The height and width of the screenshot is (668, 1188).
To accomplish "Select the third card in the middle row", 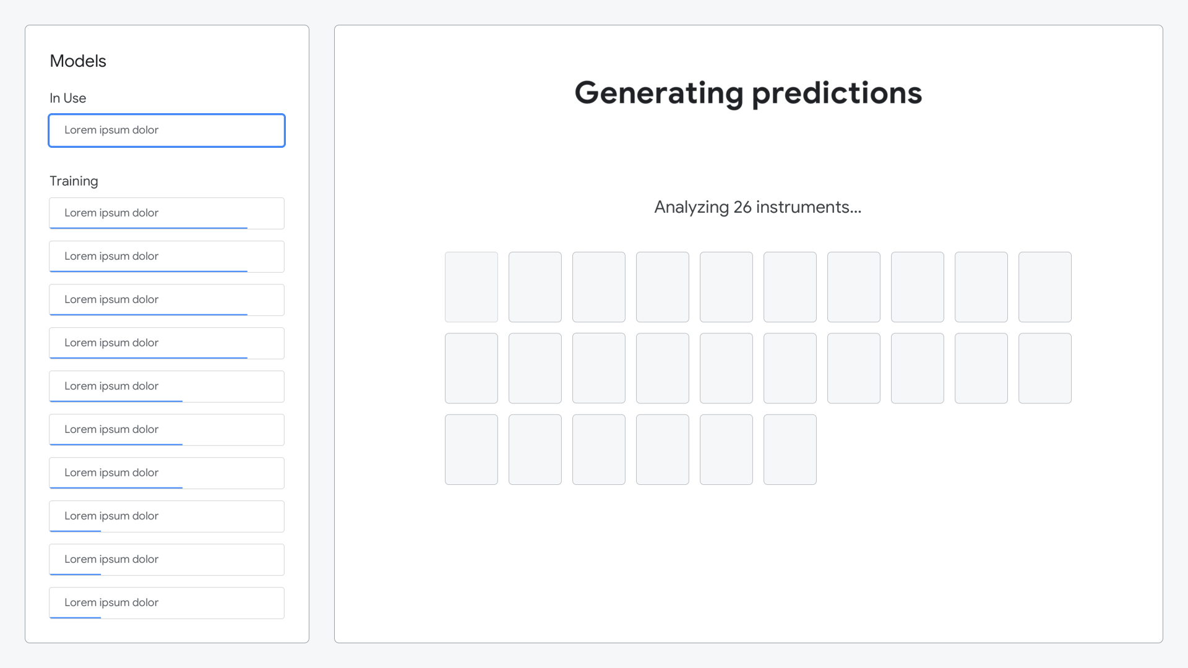I will pos(599,369).
